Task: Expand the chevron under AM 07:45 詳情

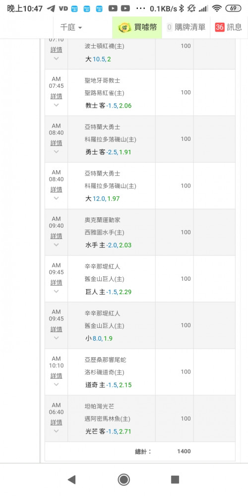Action: tap(57, 105)
